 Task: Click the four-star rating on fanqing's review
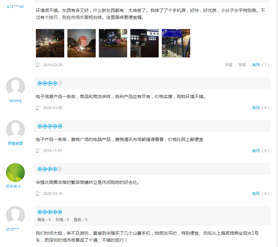(50, 83)
